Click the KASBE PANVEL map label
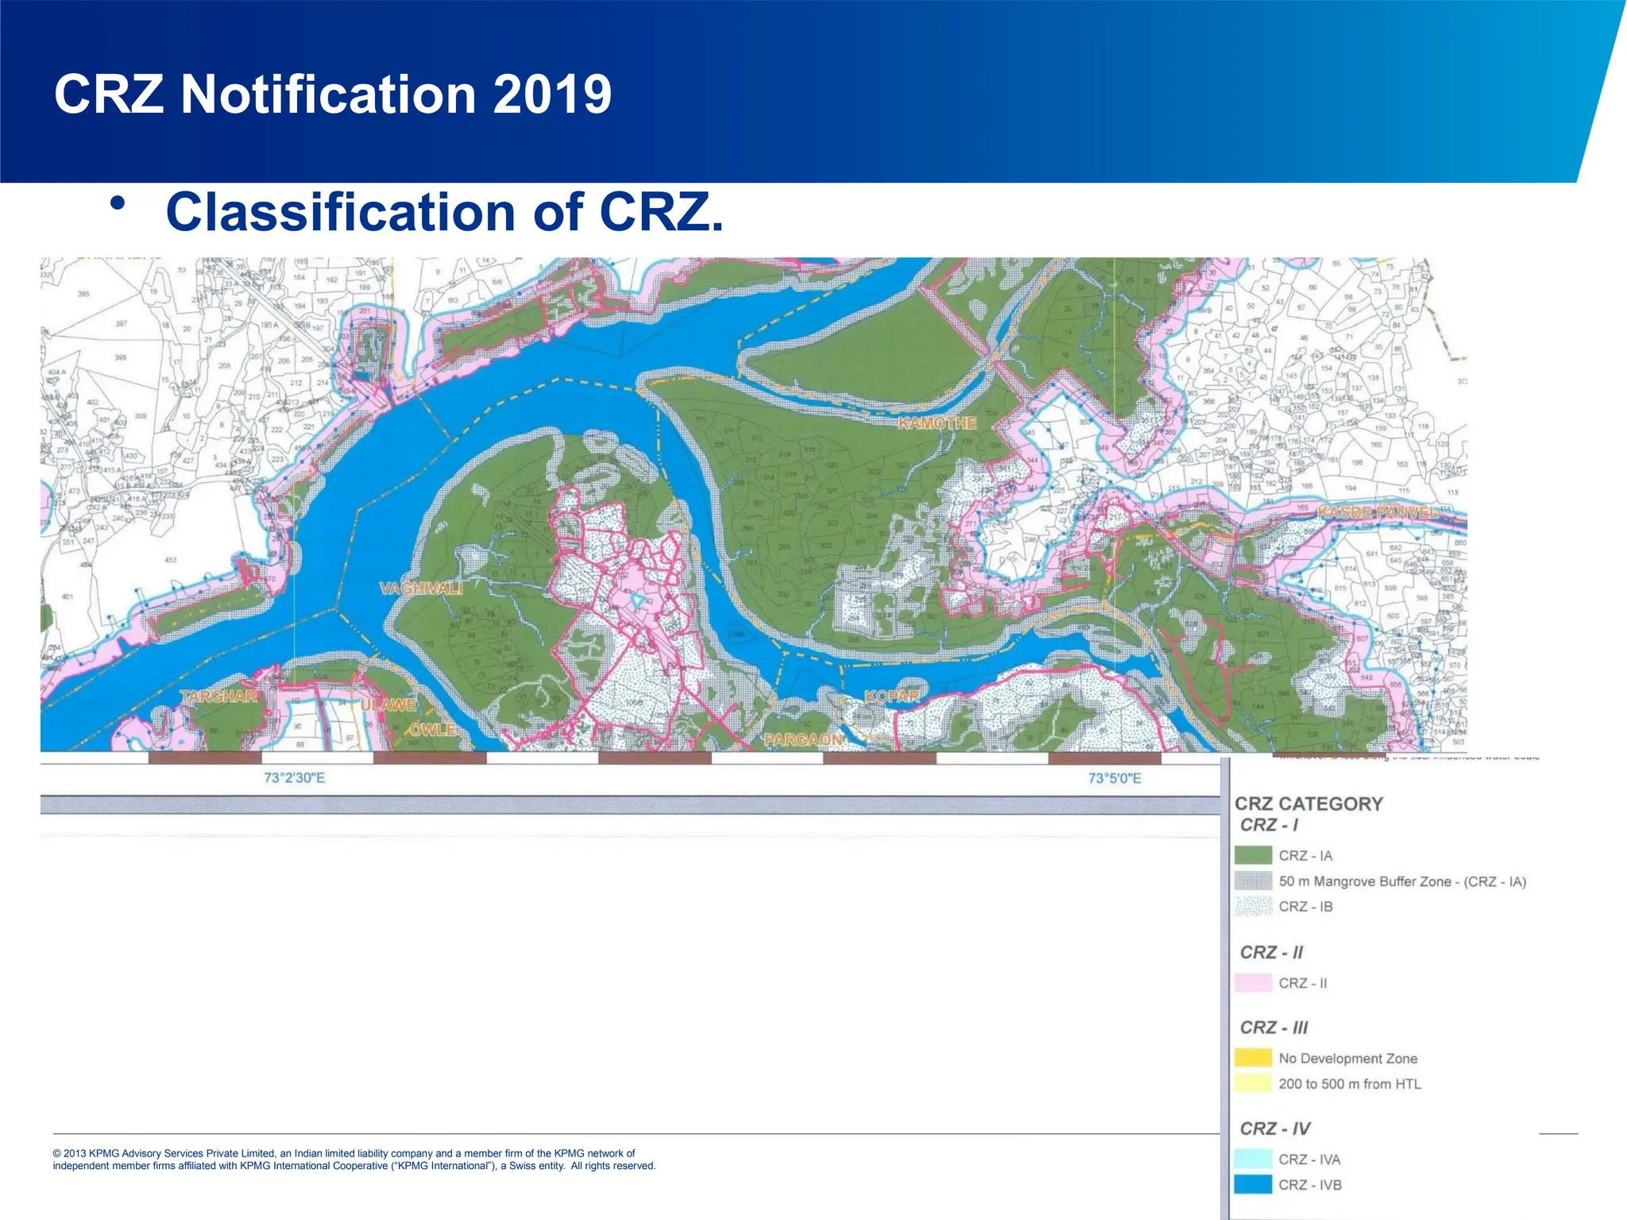Image resolution: width=1627 pixels, height=1220 pixels. [x=1378, y=512]
